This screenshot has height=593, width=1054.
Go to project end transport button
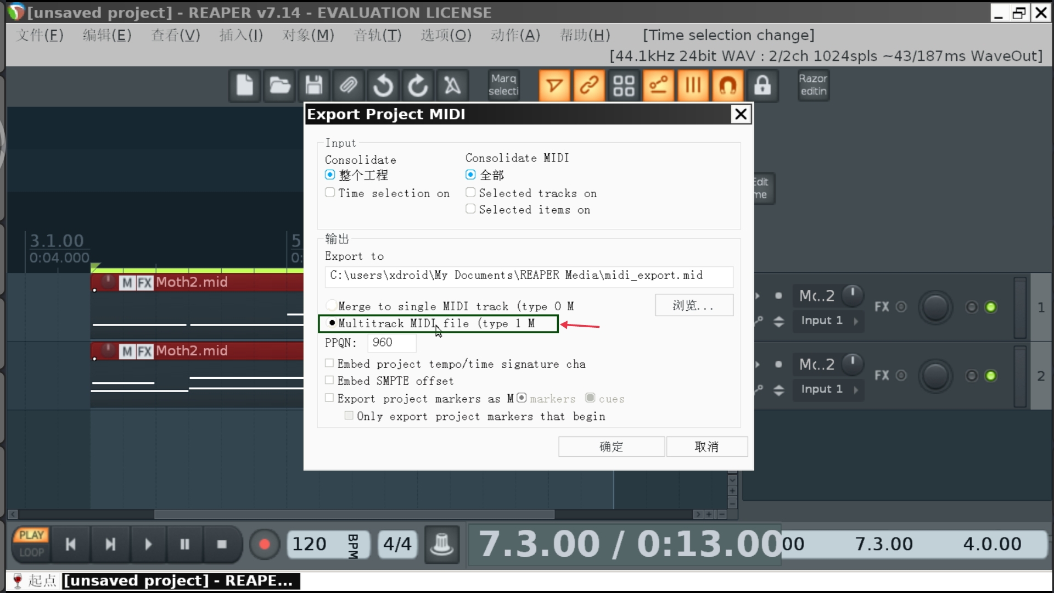pos(110,544)
